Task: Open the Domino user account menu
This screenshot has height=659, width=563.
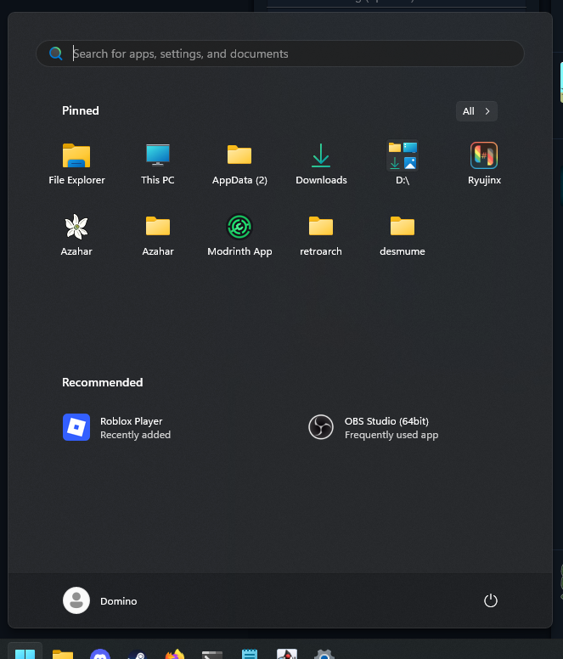Action: coord(100,600)
